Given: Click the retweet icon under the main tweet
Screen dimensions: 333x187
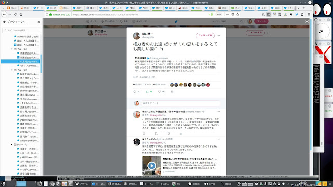Looking at the screenshot, I should pos(147,92).
